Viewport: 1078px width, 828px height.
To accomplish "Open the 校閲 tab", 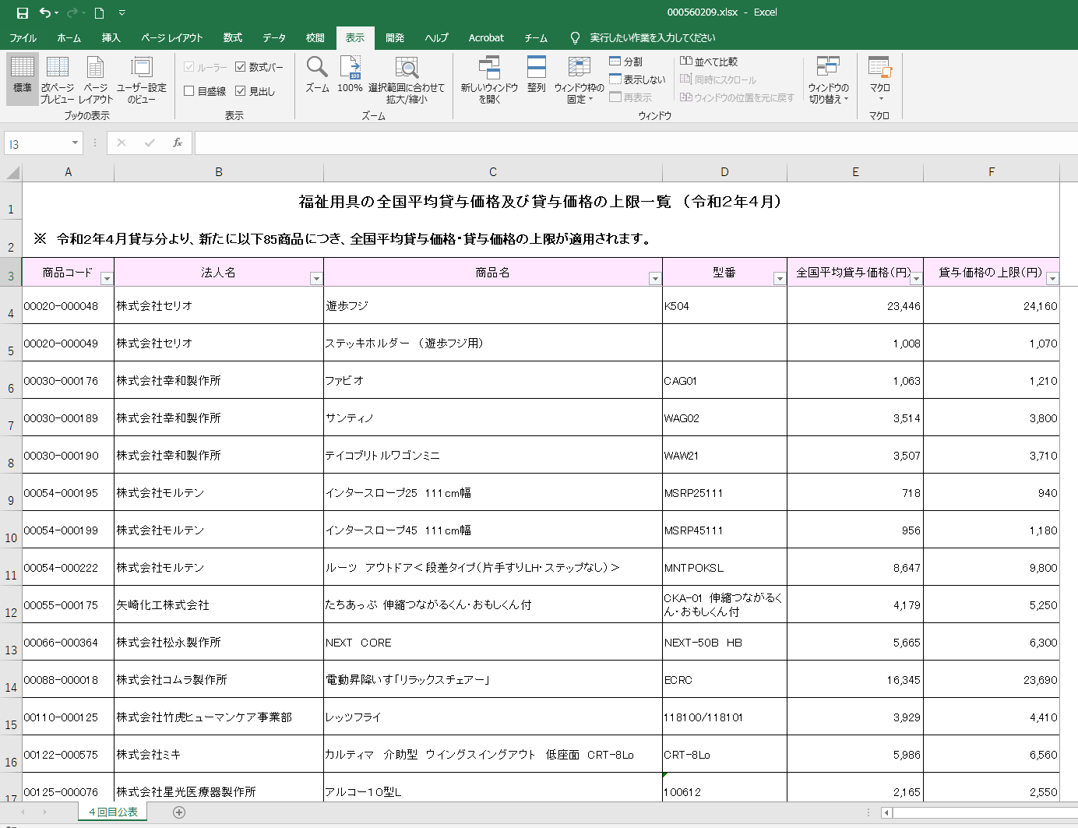I will pos(315,38).
